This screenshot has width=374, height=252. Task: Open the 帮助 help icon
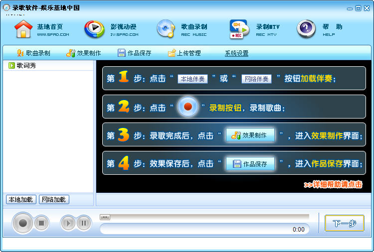306,29
